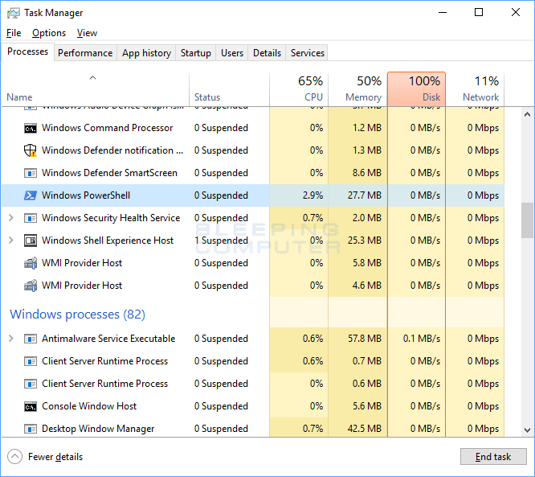Image resolution: width=535 pixels, height=477 pixels.
Task: Select the Console Window Host process name
Action: point(89,406)
